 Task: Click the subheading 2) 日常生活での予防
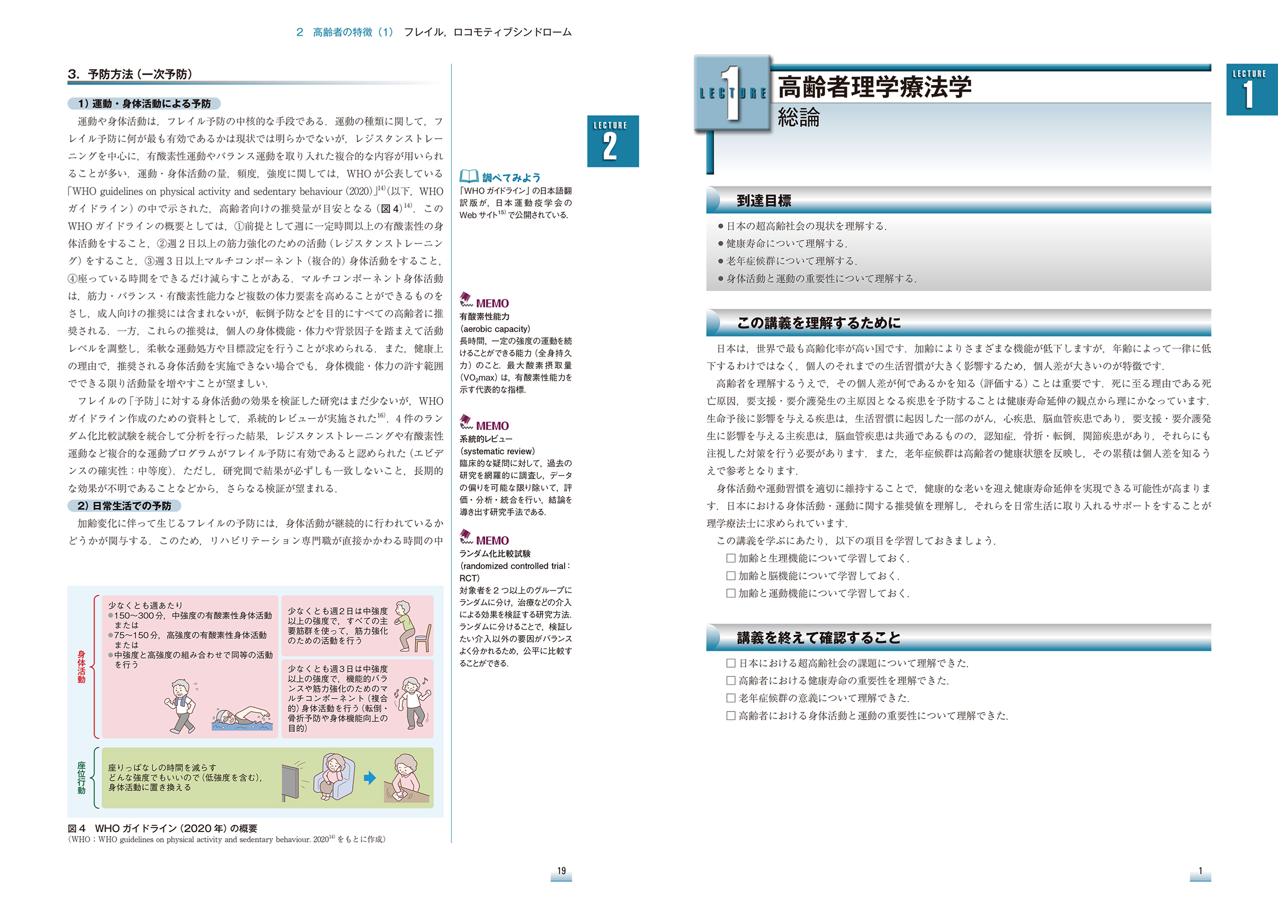124,506
